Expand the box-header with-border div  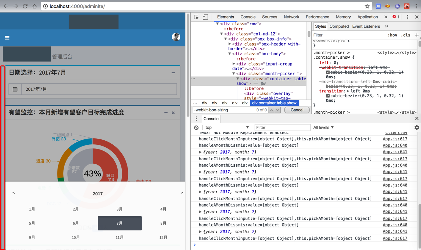230,44
